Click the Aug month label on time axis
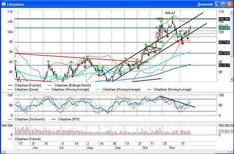This screenshot has height=154, width=234. pos(90,148)
